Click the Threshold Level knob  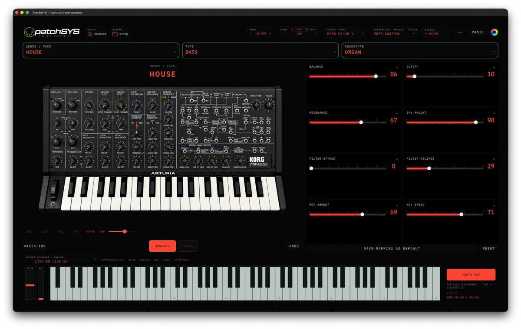click(240, 161)
